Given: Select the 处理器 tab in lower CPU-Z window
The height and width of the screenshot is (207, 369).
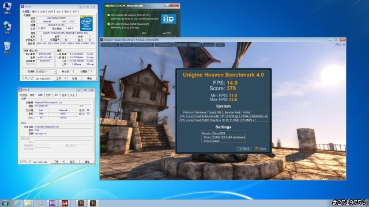Looking at the screenshot, I should [24, 95].
